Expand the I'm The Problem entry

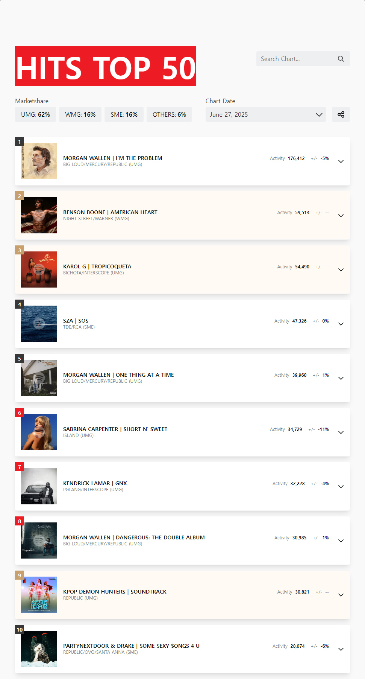pyautogui.click(x=341, y=161)
